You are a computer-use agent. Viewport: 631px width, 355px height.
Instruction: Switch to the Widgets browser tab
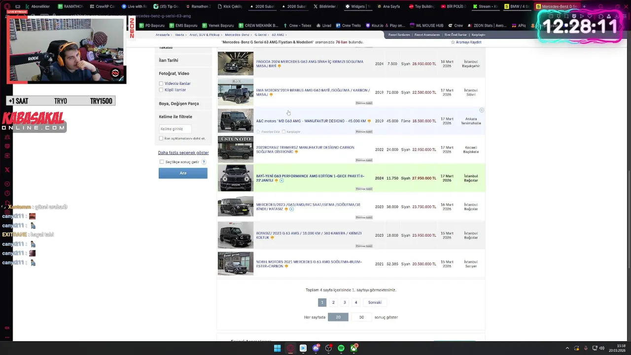pyautogui.click(x=358, y=6)
